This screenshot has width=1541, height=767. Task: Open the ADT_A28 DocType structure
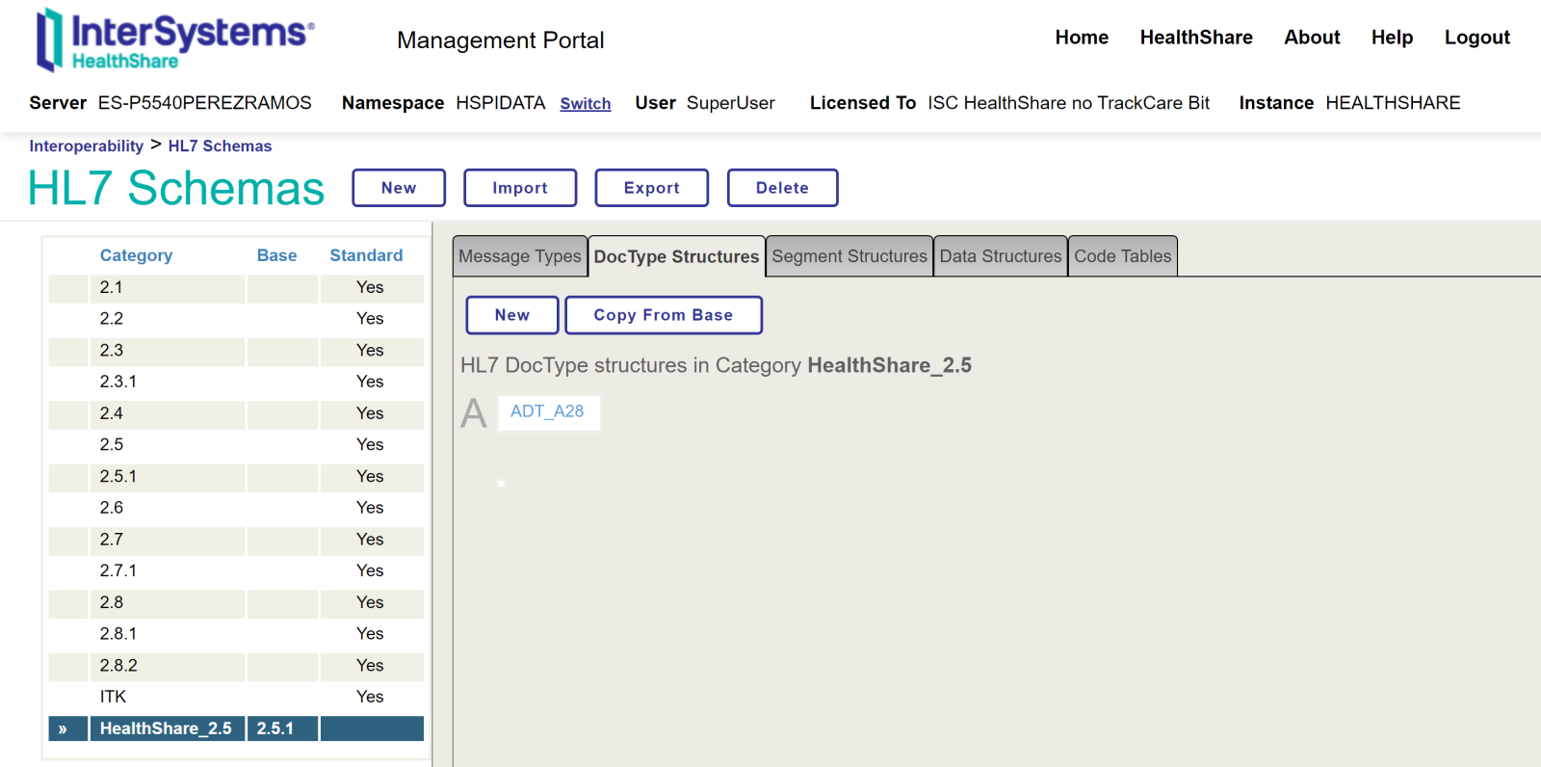547,411
